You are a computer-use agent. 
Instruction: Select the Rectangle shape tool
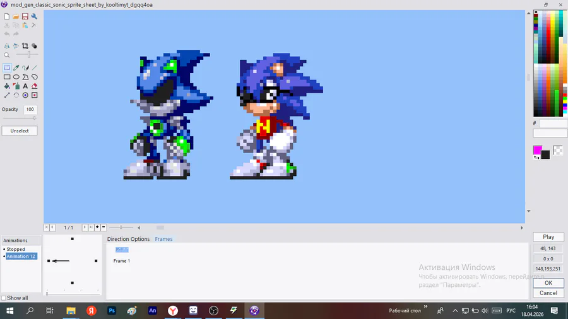tap(7, 77)
